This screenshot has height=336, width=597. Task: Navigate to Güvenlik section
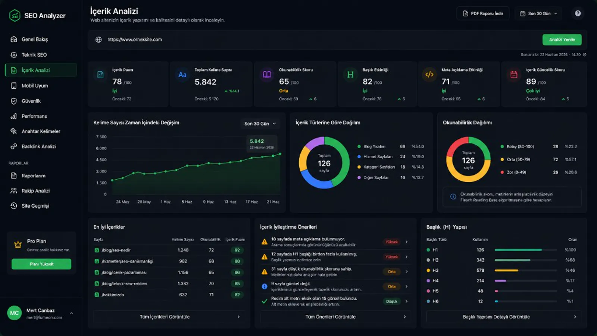point(41,101)
